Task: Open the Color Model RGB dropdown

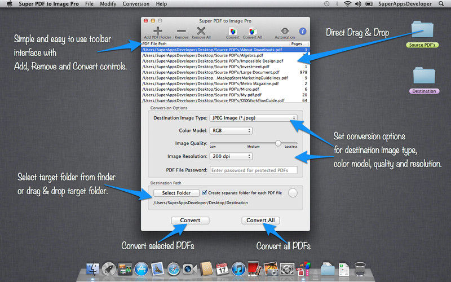Action: point(231,131)
